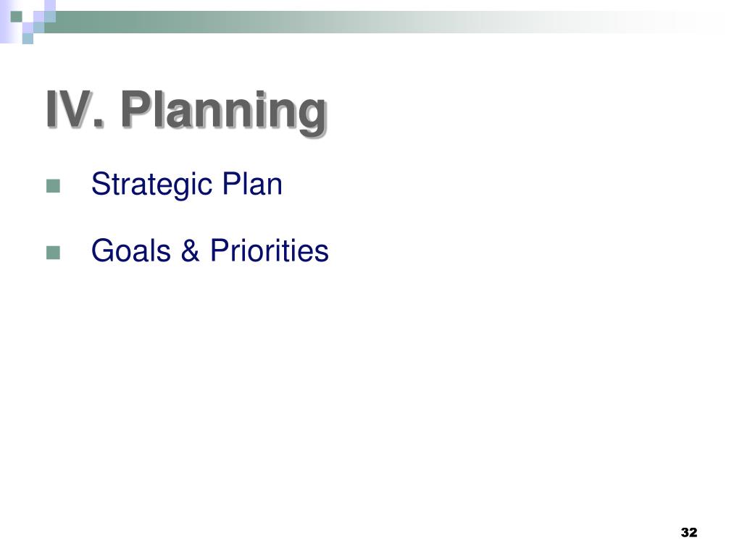742x556 pixels.
Task: Select the 'Goals & Priorities' bullet text
Action: tap(209, 250)
